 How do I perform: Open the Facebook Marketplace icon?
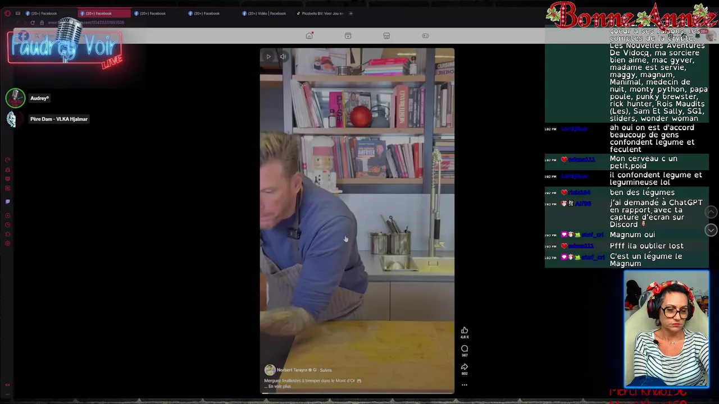tap(386, 35)
